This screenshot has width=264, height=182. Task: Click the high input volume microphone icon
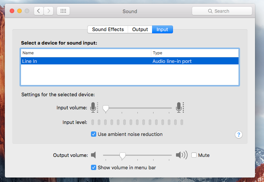179,108
